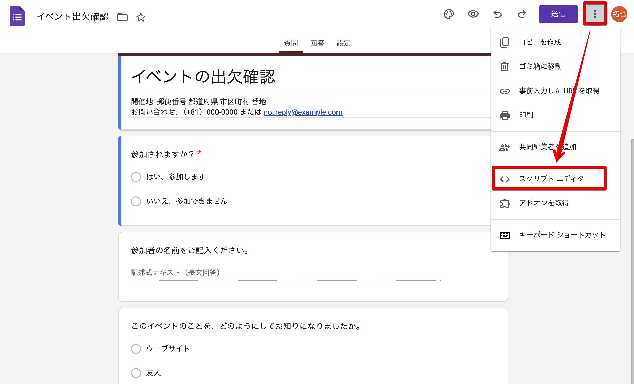Select the いいえ、参加できません option
The width and height of the screenshot is (634, 384).
click(x=136, y=201)
